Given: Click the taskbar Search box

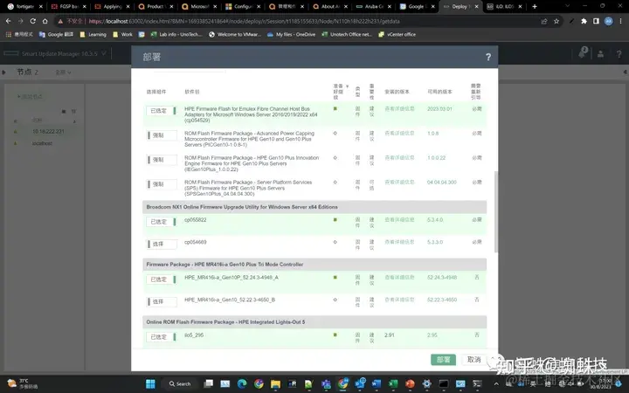Looking at the screenshot, I should click(180, 383).
